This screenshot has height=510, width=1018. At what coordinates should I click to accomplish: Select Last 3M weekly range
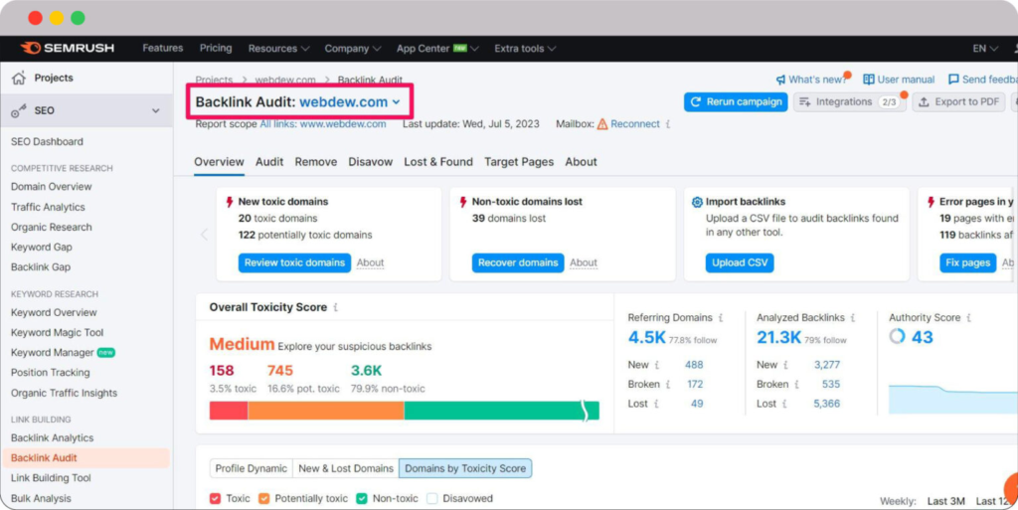[945, 501]
